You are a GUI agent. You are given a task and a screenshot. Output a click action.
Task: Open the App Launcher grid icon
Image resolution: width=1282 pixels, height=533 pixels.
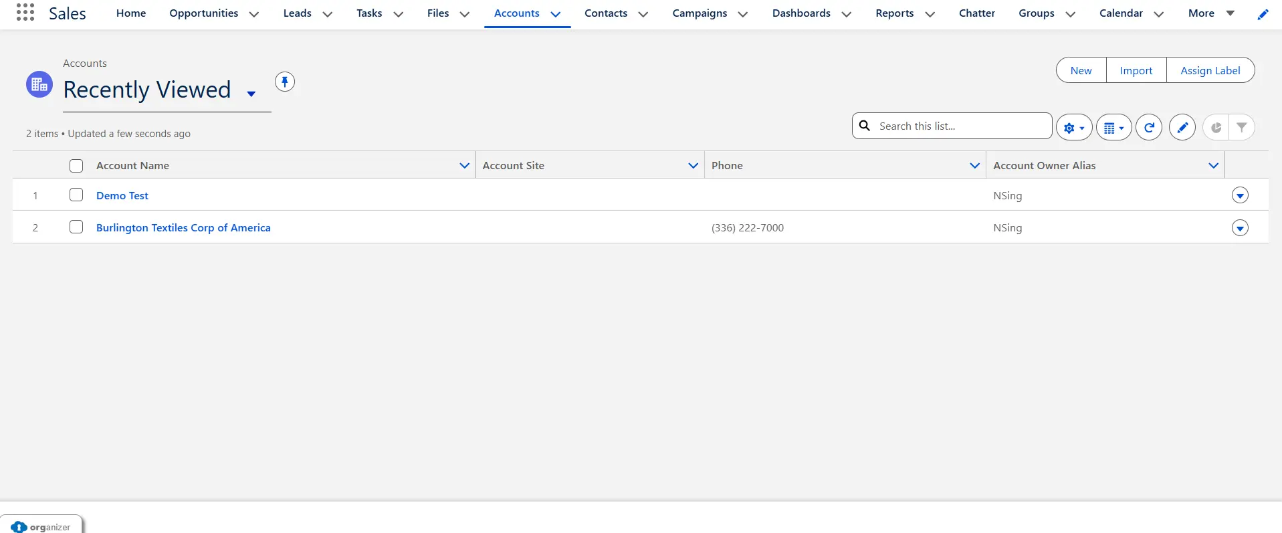[x=25, y=12]
